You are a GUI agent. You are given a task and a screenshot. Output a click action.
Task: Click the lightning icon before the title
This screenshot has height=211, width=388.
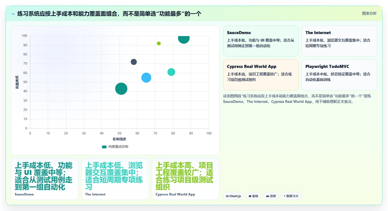[x=13, y=14]
